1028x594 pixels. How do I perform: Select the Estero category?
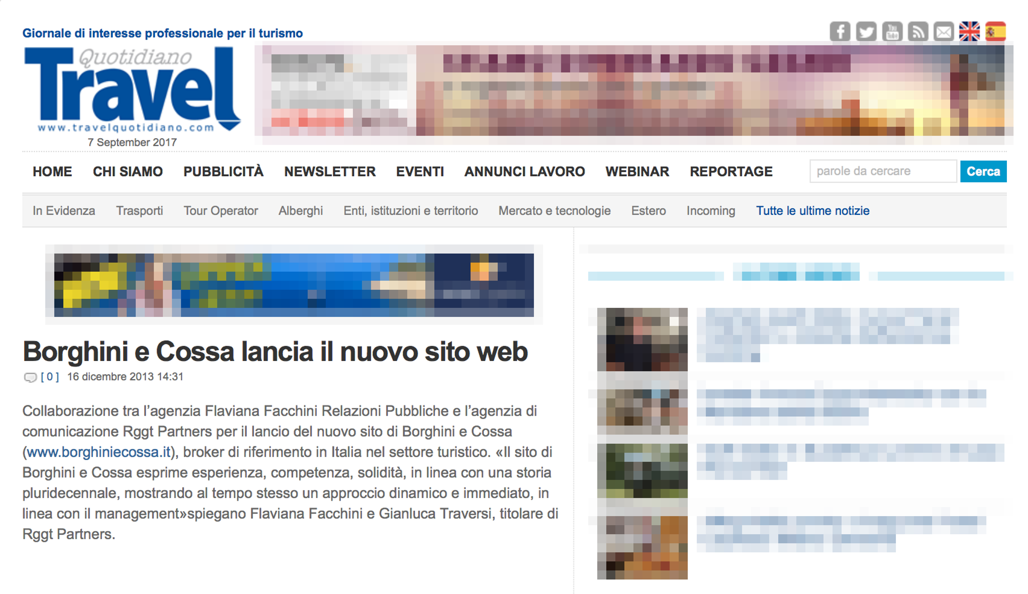click(649, 211)
